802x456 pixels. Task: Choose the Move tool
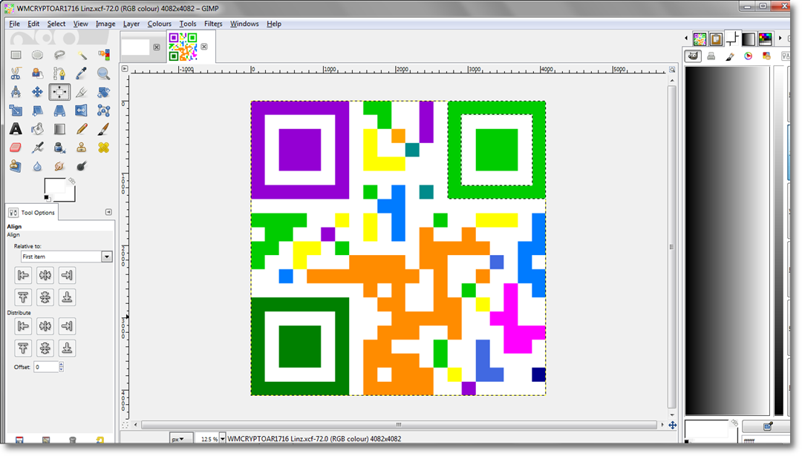(37, 92)
